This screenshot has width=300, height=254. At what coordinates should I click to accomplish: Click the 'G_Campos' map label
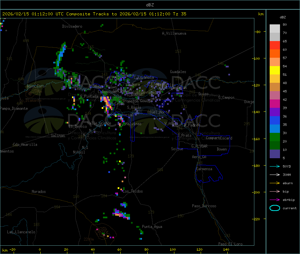tap(227, 97)
